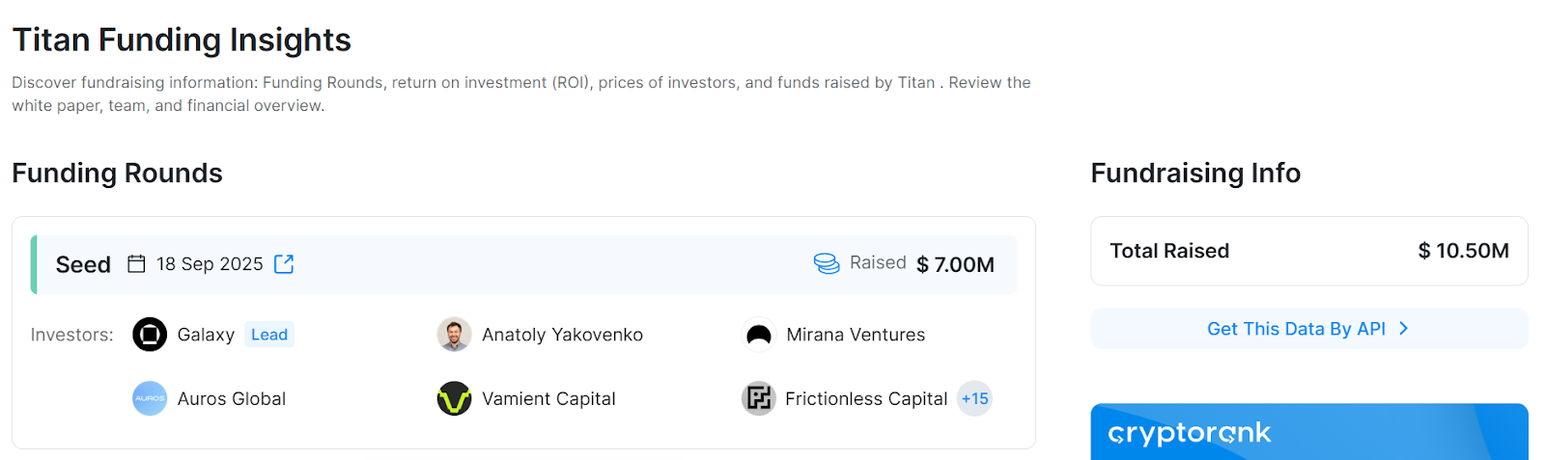The width and height of the screenshot is (1545, 460).
Task: Click Anatoly Yakovenko's profile avatar
Action: coord(454,335)
